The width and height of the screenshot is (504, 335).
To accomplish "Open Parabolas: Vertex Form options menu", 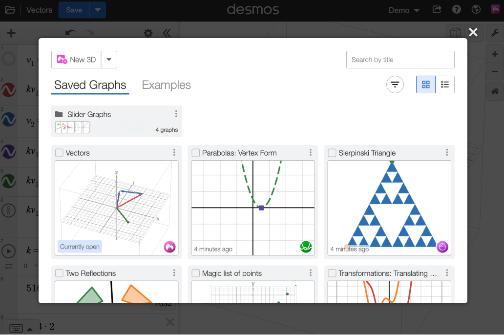I will click(x=311, y=153).
